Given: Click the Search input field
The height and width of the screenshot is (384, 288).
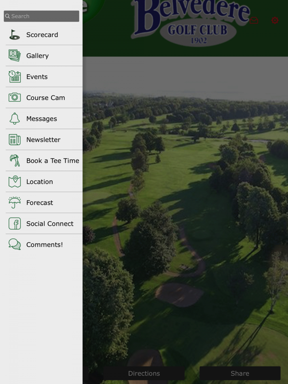Looking at the screenshot, I should [x=41, y=16].
